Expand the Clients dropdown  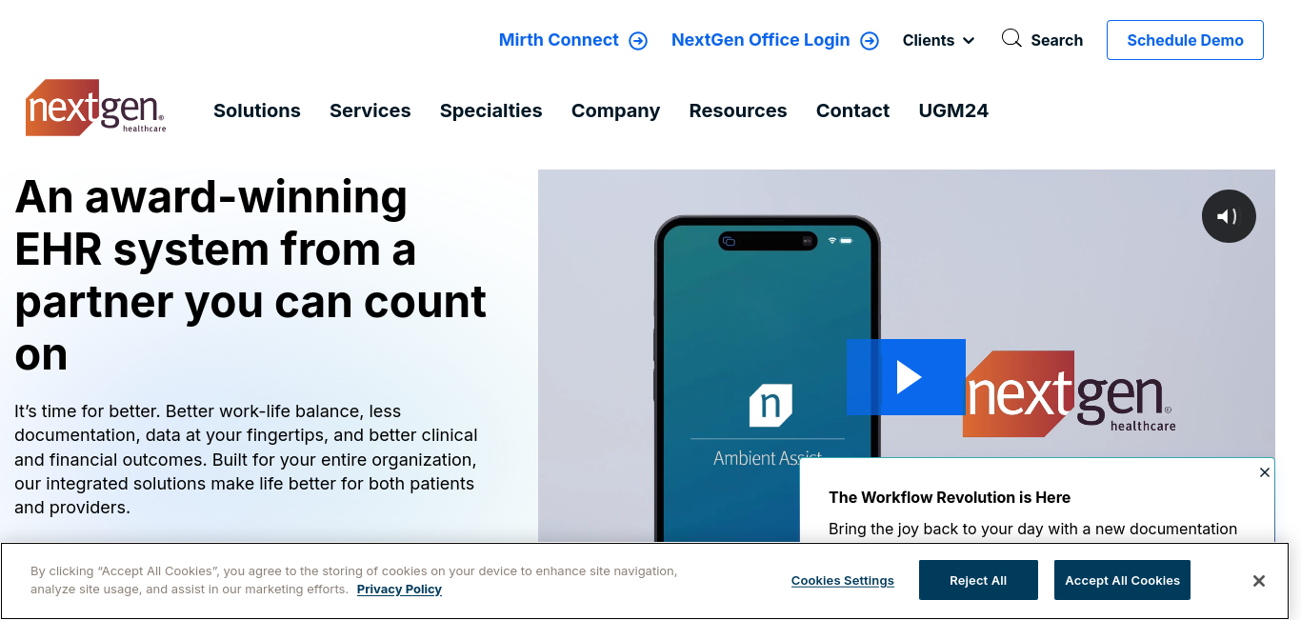[x=938, y=40]
